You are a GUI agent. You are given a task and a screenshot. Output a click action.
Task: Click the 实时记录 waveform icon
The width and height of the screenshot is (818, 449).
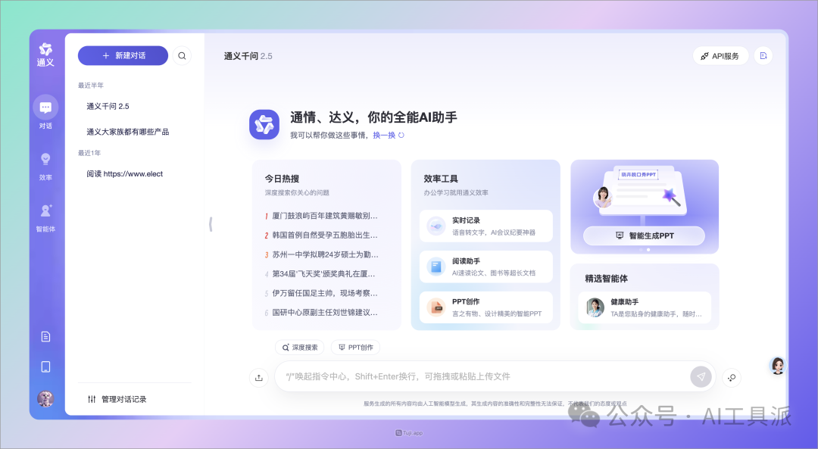pos(436,226)
